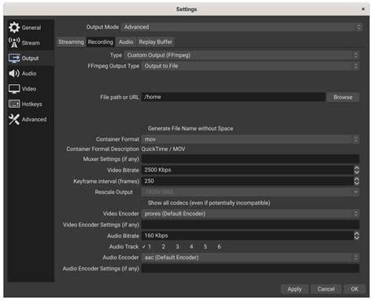Screen dimensions: 373x301
Task: Switch to the Audio tab beside Recording
Action: [x=126, y=42]
